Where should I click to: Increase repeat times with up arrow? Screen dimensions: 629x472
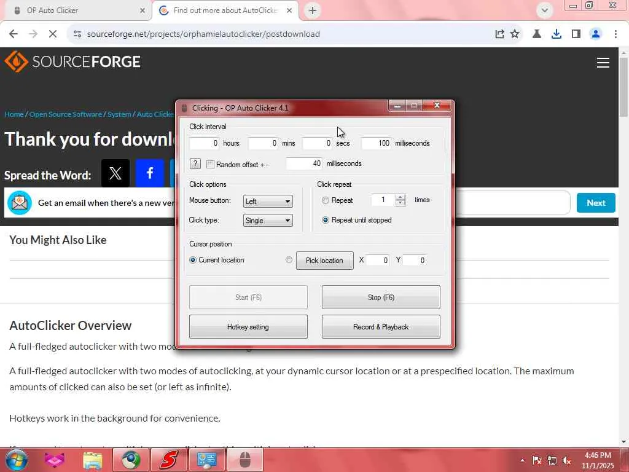click(400, 197)
